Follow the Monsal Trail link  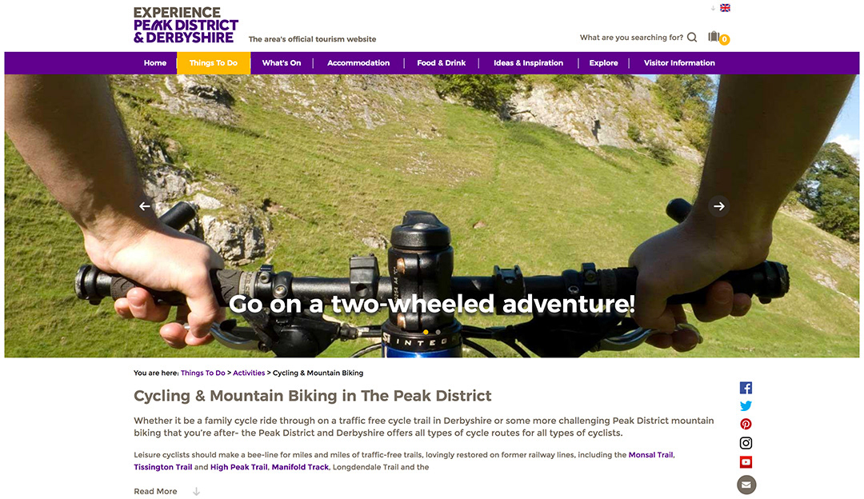(x=650, y=455)
